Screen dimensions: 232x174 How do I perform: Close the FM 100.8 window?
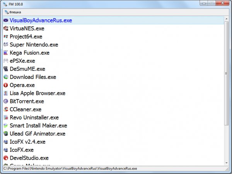pyautogui.click(x=222, y=3)
